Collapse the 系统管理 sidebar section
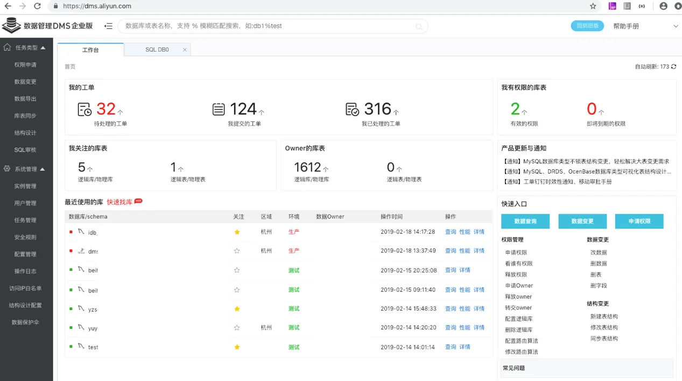 click(x=43, y=169)
